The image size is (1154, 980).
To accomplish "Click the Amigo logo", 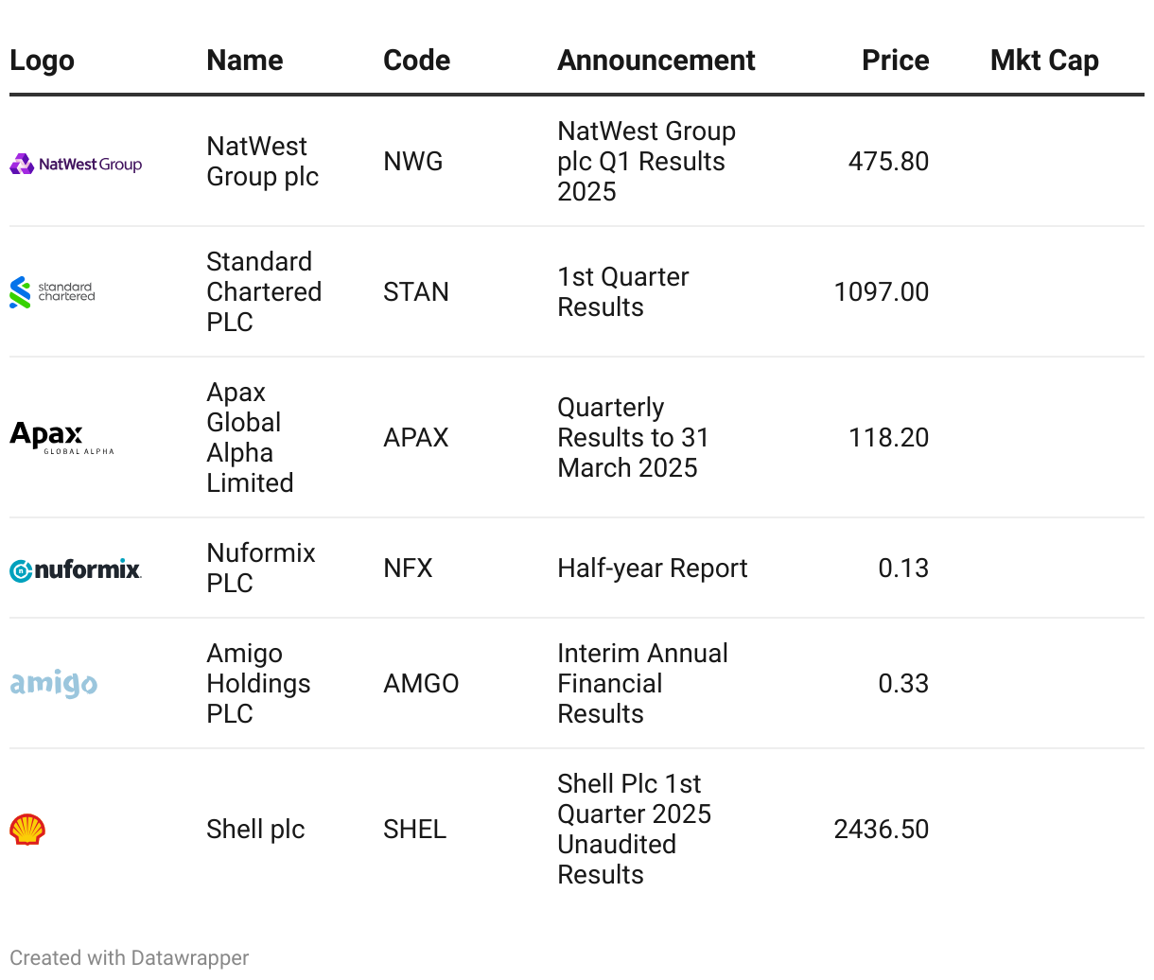I will point(54,683).
